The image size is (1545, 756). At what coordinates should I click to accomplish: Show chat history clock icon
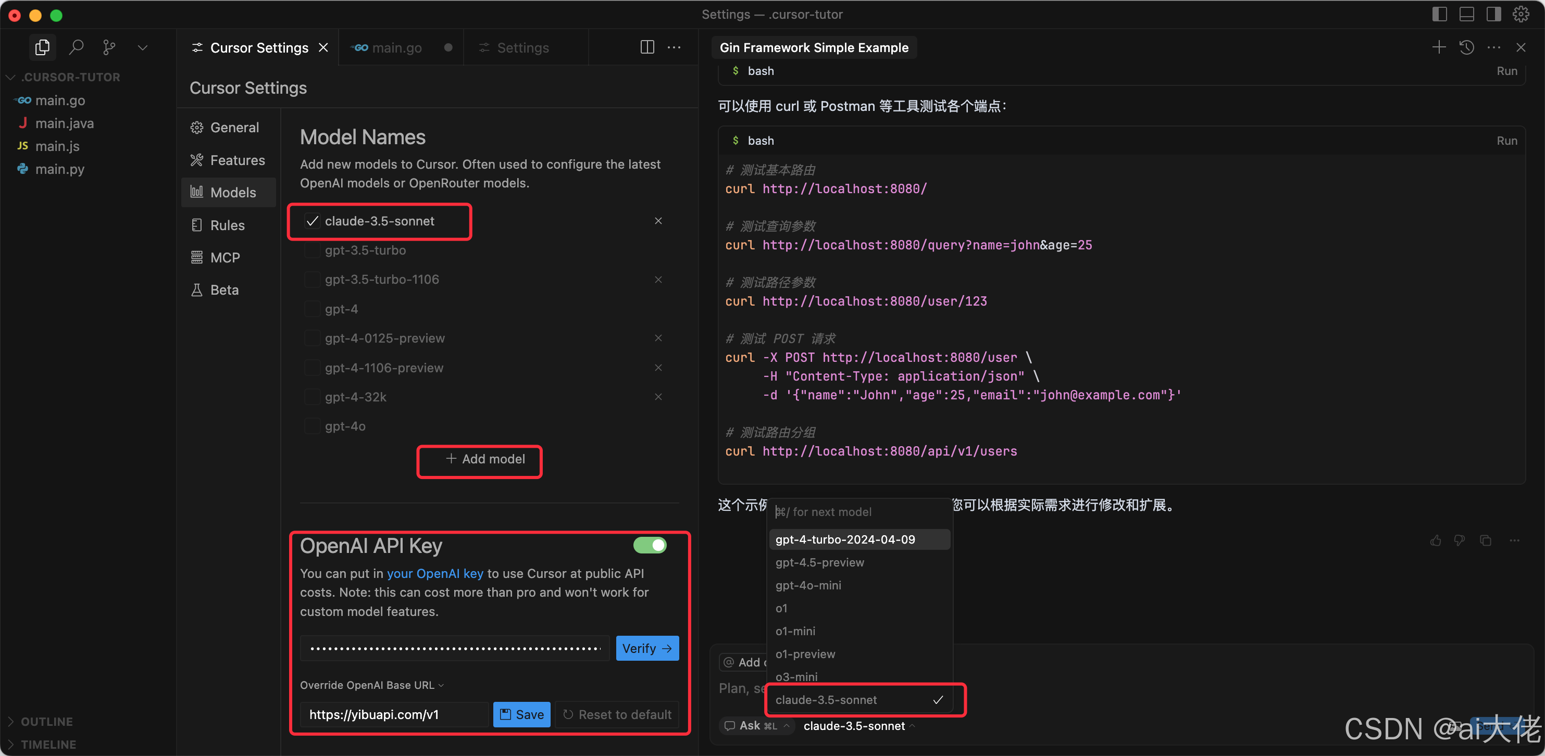pos(1466,47)
